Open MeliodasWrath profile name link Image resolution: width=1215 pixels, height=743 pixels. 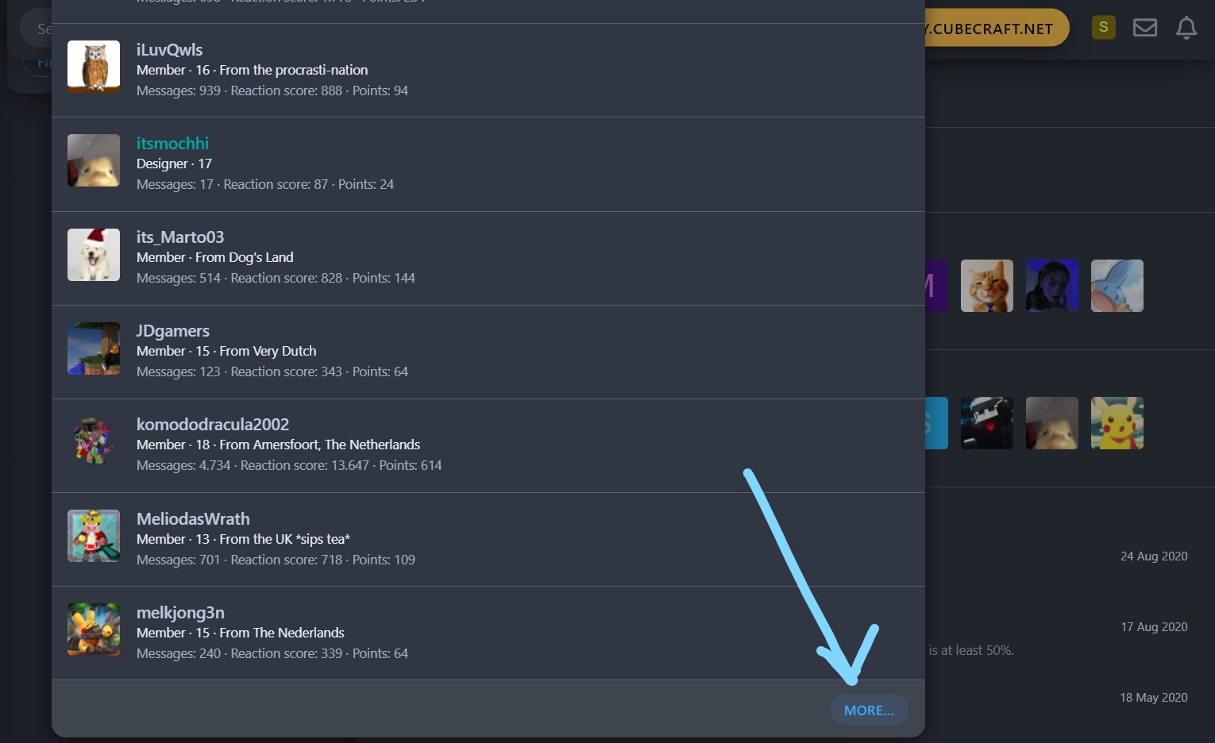(x=193, y=518)
